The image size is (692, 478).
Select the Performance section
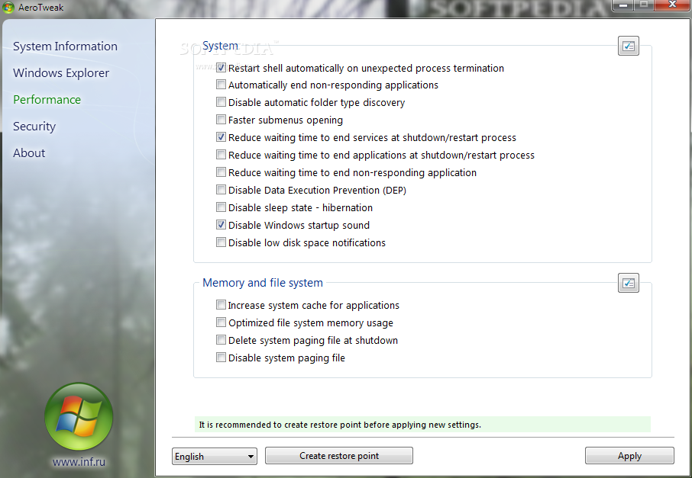47,100
